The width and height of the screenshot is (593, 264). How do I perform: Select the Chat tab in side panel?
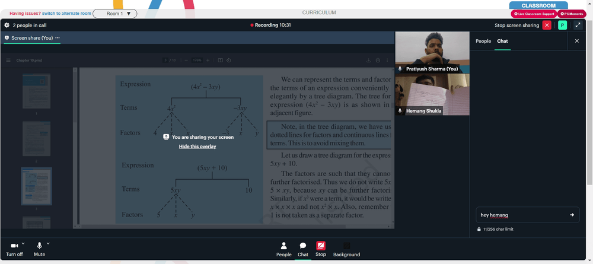click(x=502, y=41)
